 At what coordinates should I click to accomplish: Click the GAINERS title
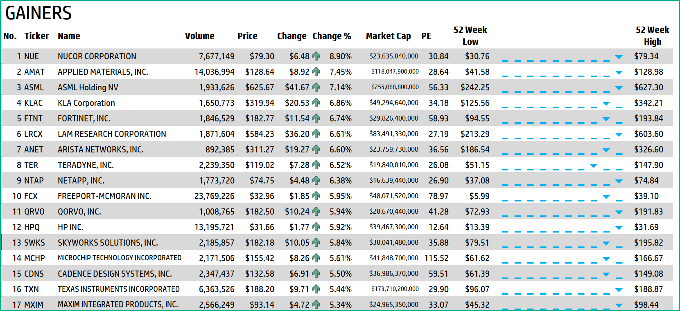38,13
